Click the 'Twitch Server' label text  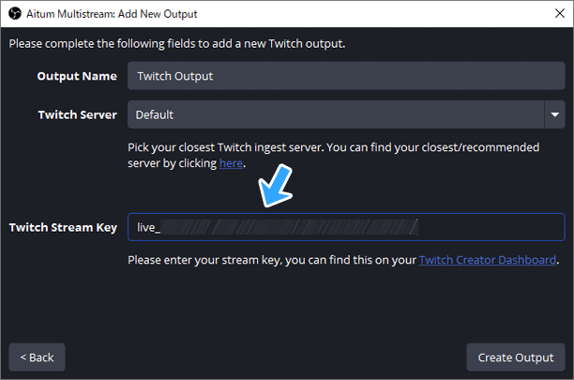(78, 115)
